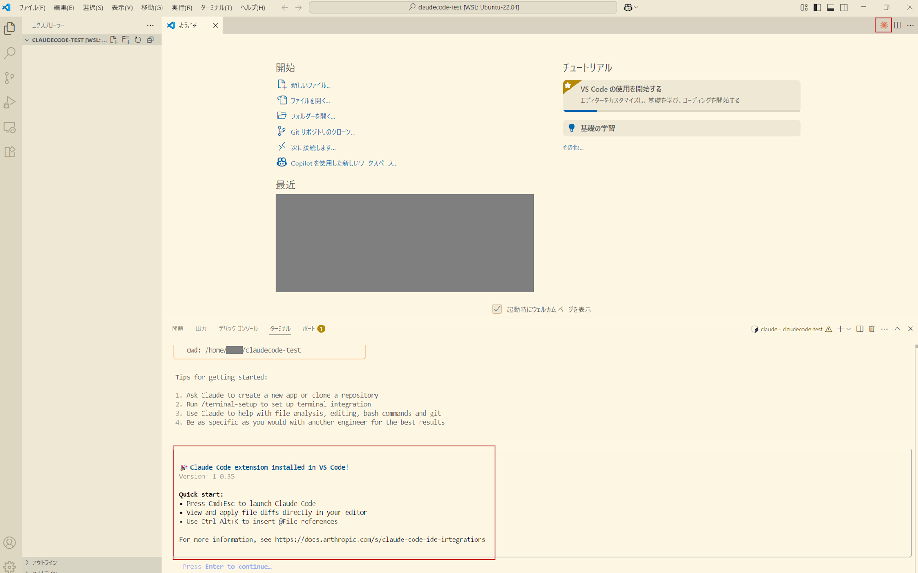Viewport: 918px width, 573px height.
Task: Open explorer views and more actions menu
Action: (150, 25)
